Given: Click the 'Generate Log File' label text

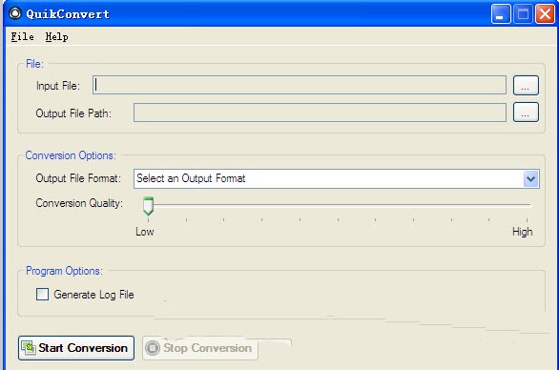Looking at the screenshot, I should [93, 295].
